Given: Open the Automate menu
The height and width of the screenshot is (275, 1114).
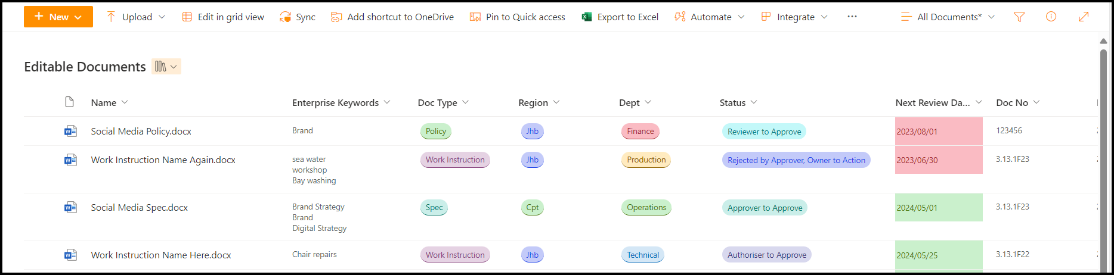Looking at the screenshot, I should (x=710, y=17).
